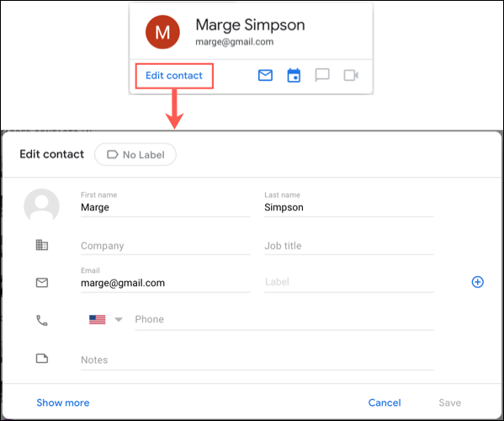
Task: Click the Save button
Action: (449, 402)
